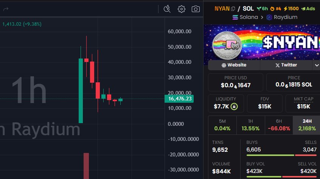Image resolution: width=320 pixels, height=179 pixels.
Task: Select the 6H timeframe tab
Action: click(279, 125)
